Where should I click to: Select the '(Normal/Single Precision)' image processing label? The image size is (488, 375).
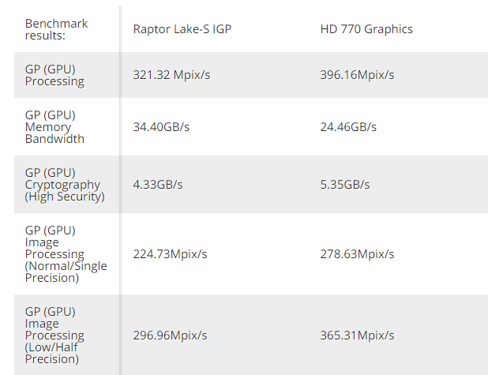[66, 272]
